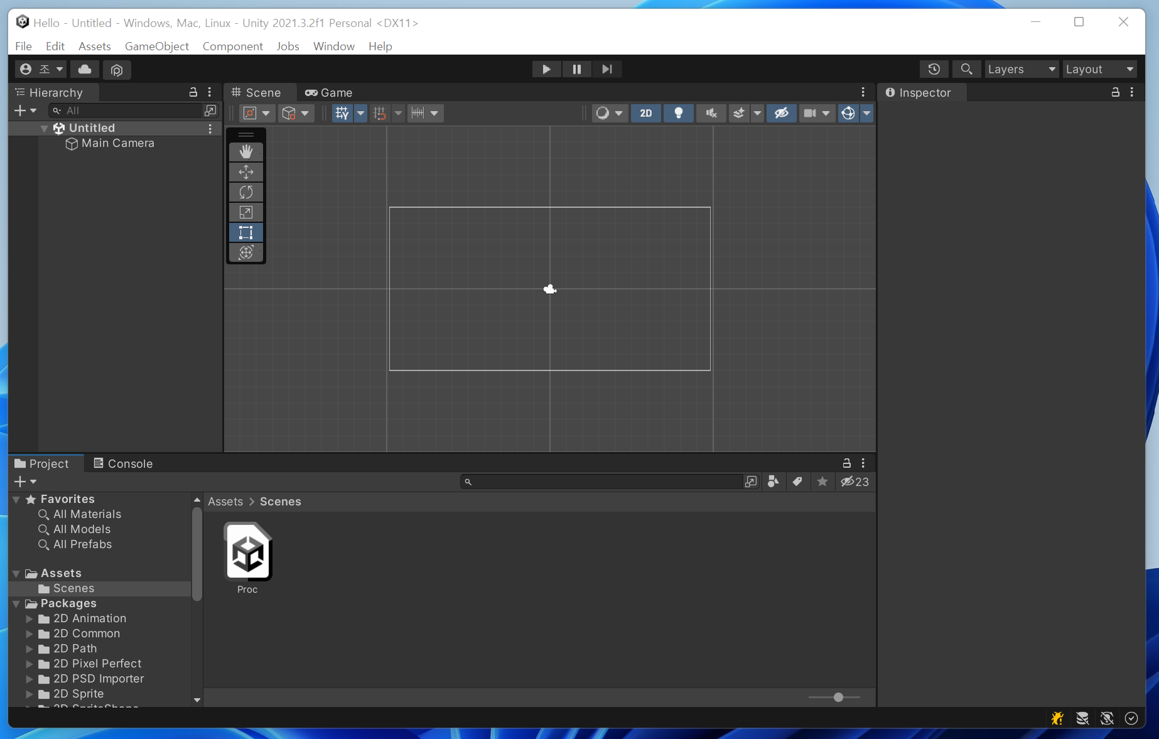Toggle grid snapping

coord(380,113)
